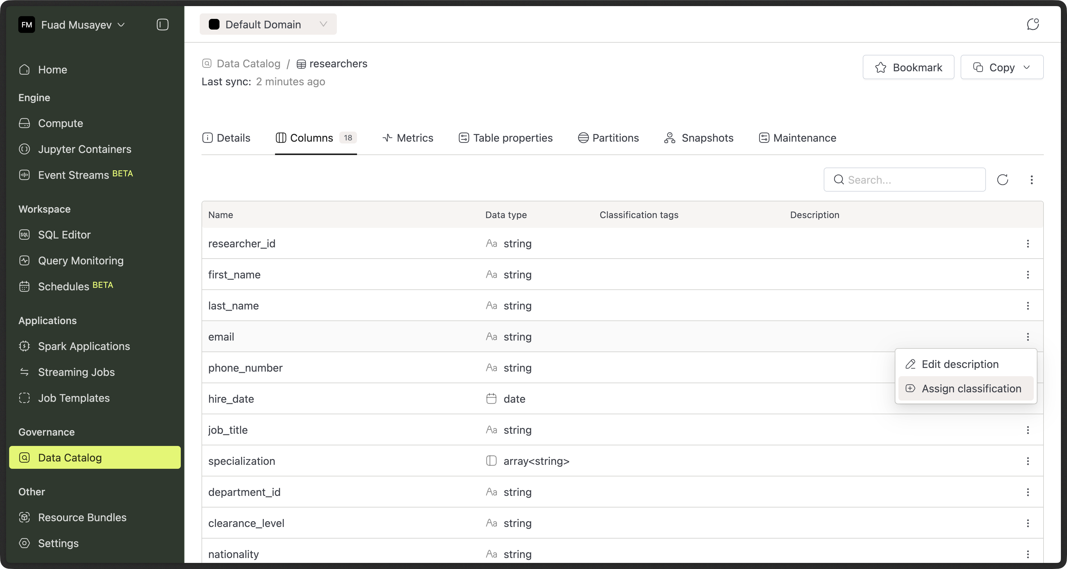Switch to the Snapshots tab
Screen dimensions: 1067x569
pos(699,138)
